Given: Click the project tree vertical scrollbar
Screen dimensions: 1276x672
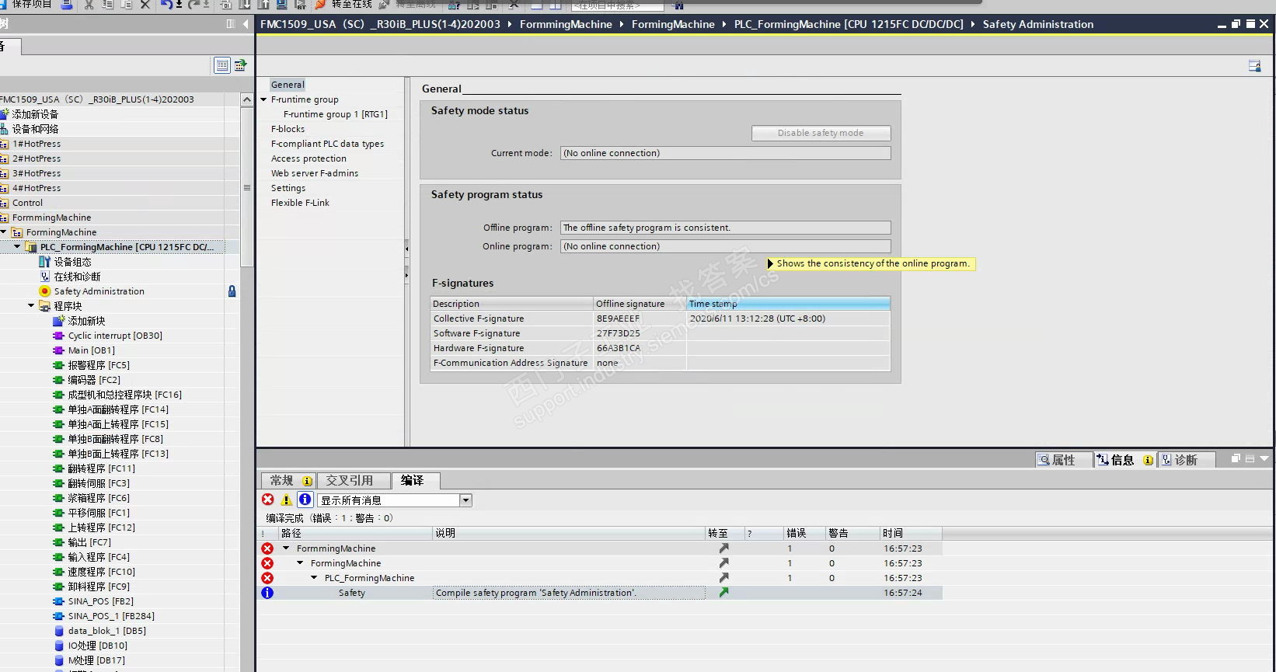Looking at the screenshot, I should click(247, 186).
